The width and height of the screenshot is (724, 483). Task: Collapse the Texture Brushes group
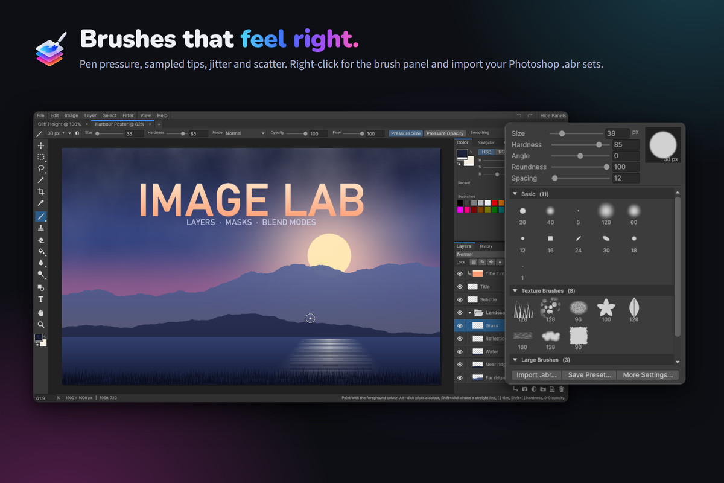tap(515, 291)
